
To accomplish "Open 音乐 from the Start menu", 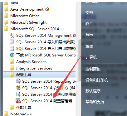I will pos(89,35).
